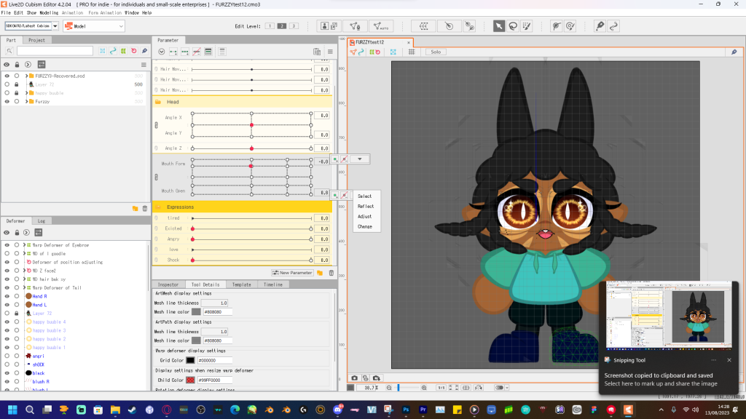Click the New Parameter button
This screenshot has height=419, width=746.
coord(292,273)
